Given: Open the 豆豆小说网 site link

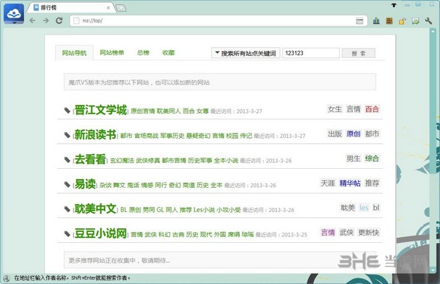Looking at the screenshot, I should click(100, 233).
